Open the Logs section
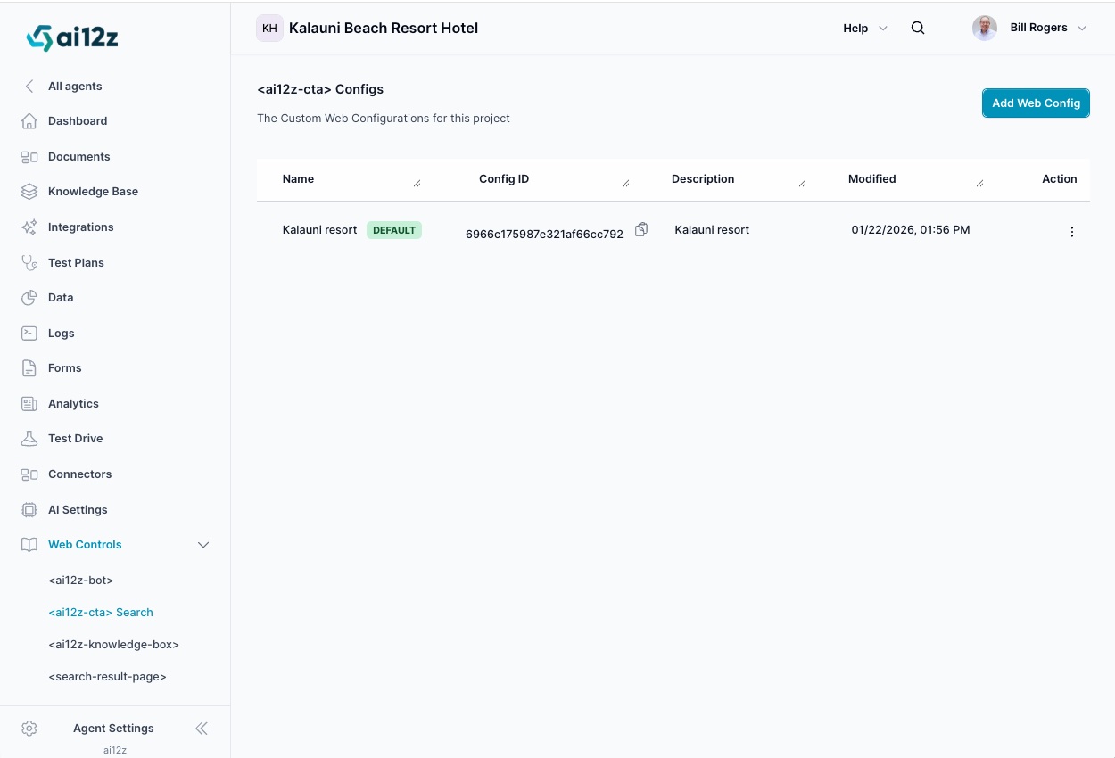This screenshot has width=1115, height=758. tap(61, 333)
